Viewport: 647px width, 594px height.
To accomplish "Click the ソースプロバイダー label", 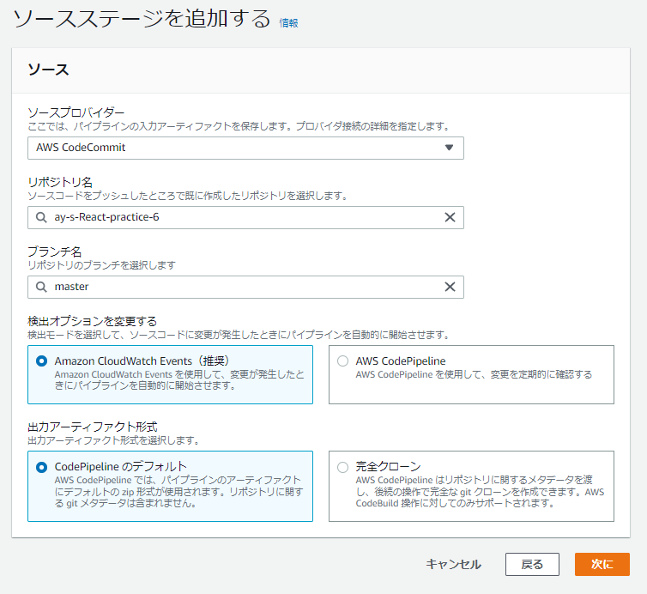I will pos(76,112).
